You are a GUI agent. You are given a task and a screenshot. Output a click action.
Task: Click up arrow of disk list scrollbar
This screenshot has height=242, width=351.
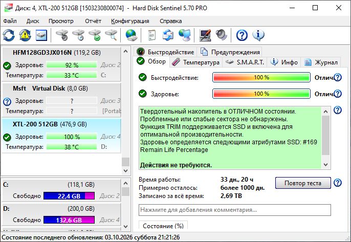125,51
